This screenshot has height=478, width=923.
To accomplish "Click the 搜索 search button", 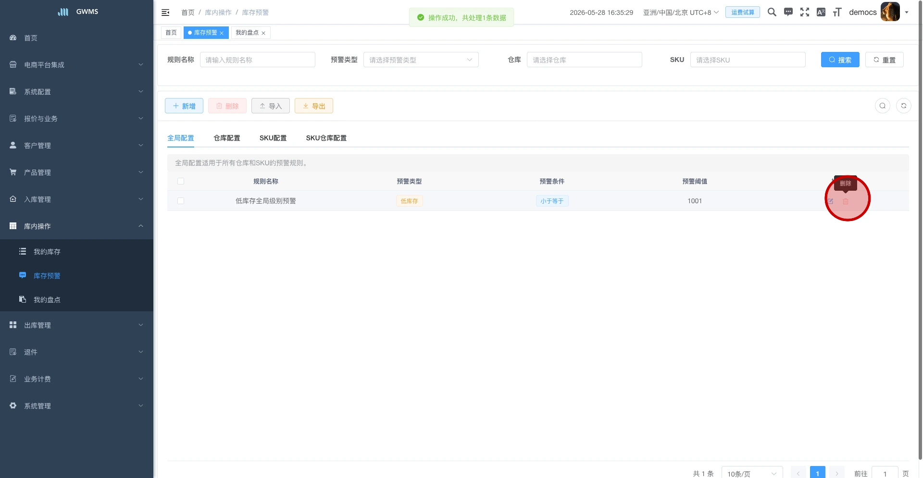I will pos(840,60).
